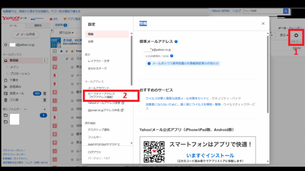This screenshot has width=305, height=171.
Task: Open the 絞り込み filter dropdown
Action: 66,33
